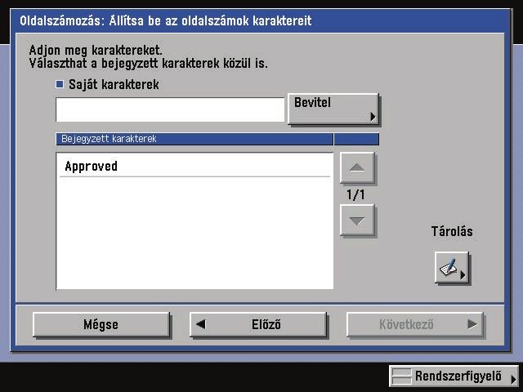Select the Approved registered entry
The image size is (523, 392).
coord(194,166)
